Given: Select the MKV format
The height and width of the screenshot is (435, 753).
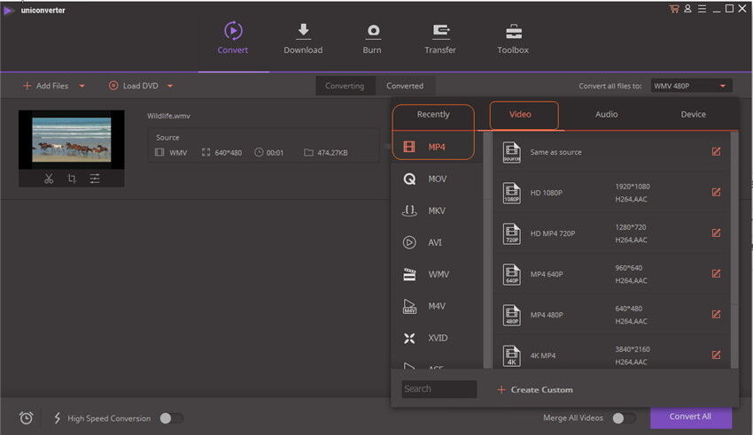Looking at the screenshot, I should click(437, 210).
